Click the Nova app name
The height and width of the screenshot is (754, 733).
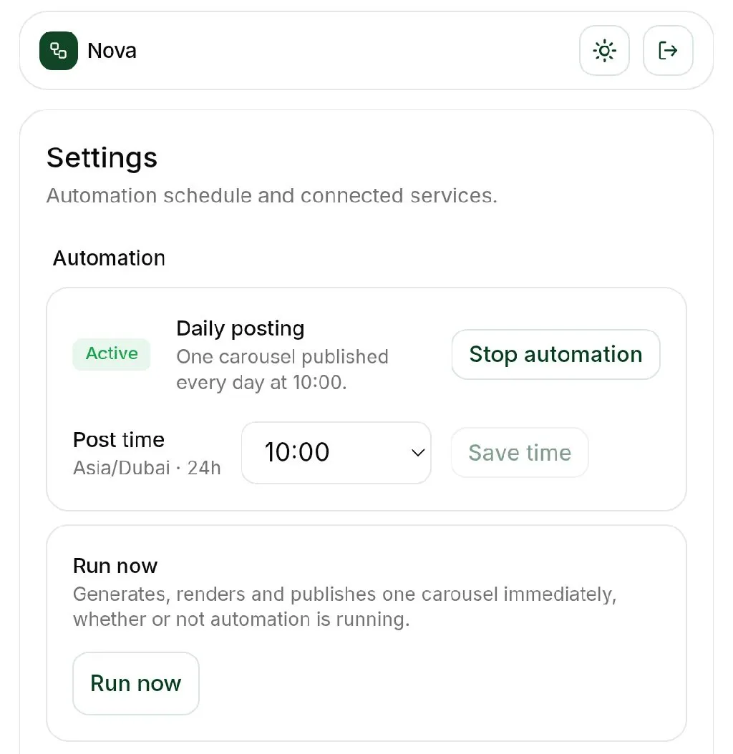(112, 51)
